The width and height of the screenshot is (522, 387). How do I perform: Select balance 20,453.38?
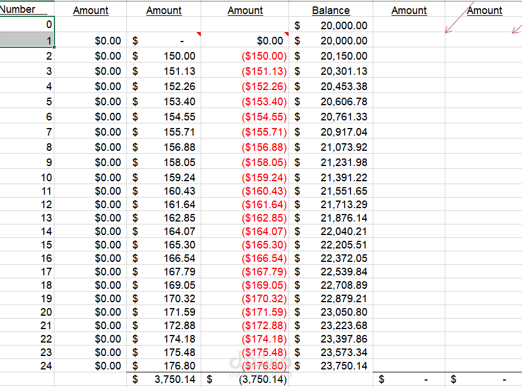(x=331, y=85)
